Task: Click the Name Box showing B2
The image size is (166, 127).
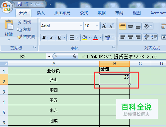Action: [x=23, y=57]
